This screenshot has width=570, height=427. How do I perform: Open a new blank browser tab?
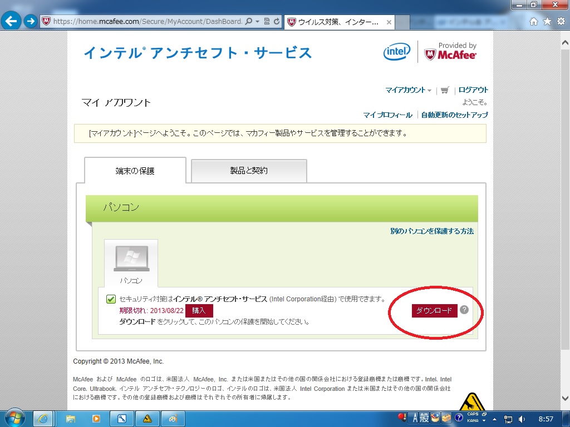tap(402, 22)
